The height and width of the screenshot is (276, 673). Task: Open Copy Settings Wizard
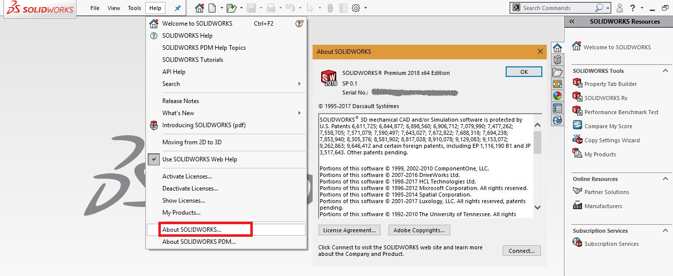click(612, 140)
